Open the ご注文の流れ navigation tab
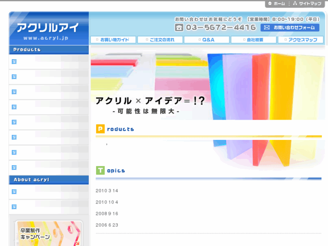The image size is (328, 246). click(x=160, y=40)
